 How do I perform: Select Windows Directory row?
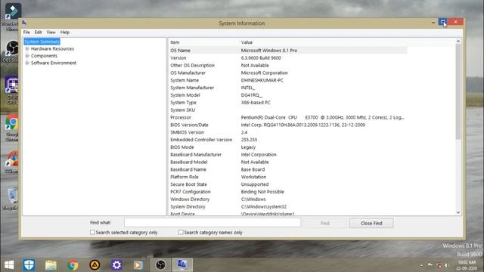pos(288,199)
